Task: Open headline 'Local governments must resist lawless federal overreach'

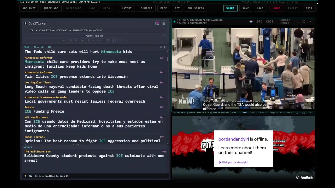Action: coord(85,101)
